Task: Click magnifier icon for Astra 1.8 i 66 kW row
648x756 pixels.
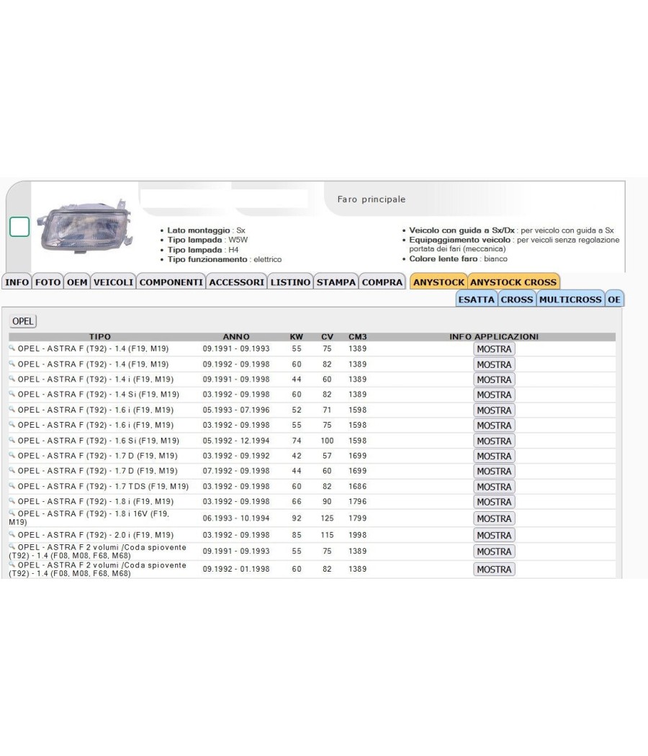Action: pyautogui.click(x=12, y=500)
